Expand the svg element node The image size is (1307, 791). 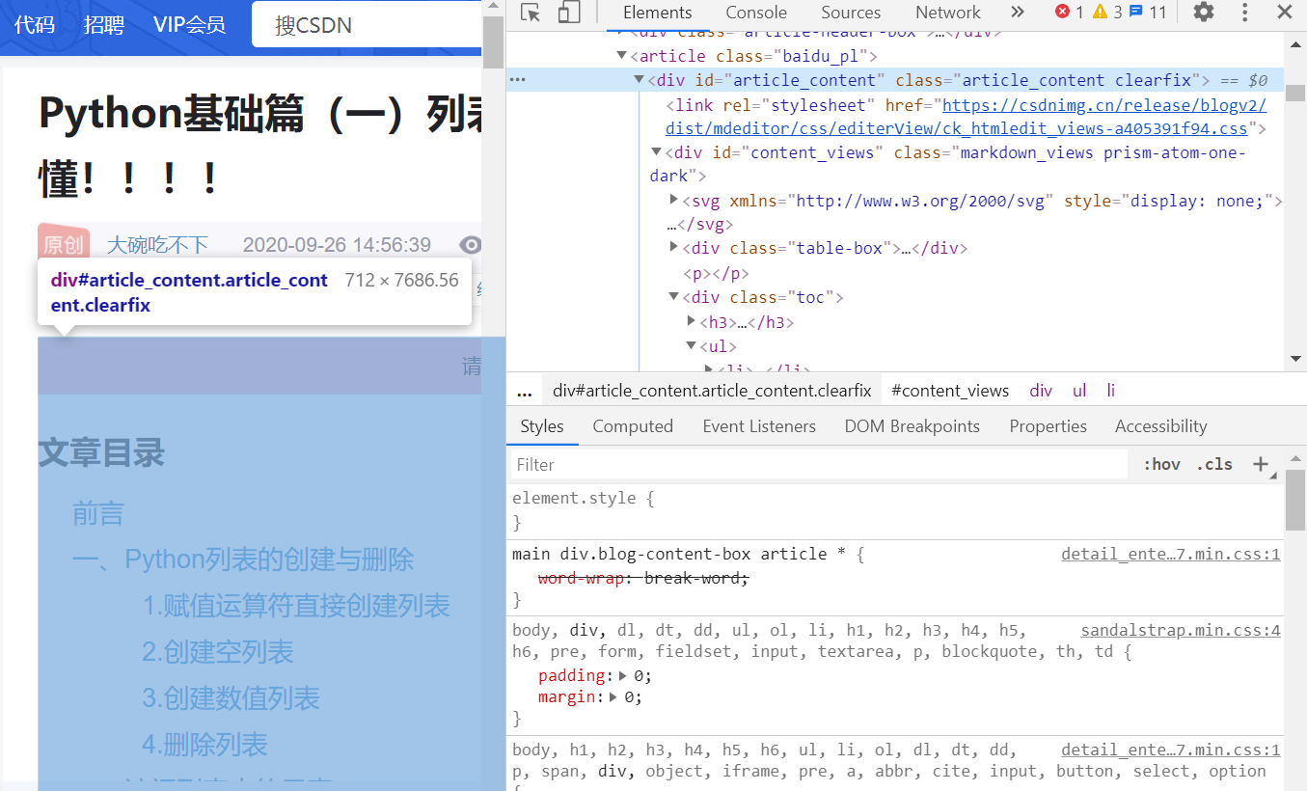pos(674,200)
